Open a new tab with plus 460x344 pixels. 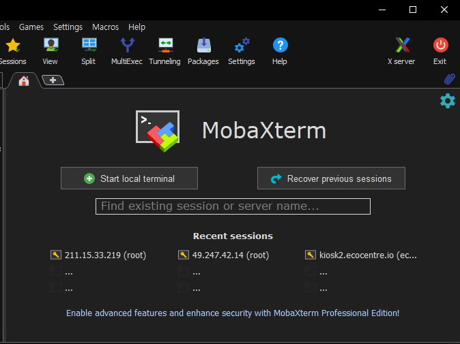click(53, 80)
